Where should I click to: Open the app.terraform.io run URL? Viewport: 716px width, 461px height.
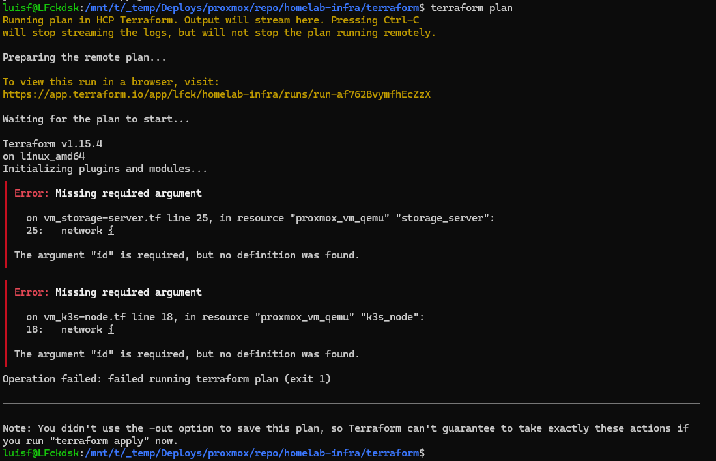coord(216,94)
